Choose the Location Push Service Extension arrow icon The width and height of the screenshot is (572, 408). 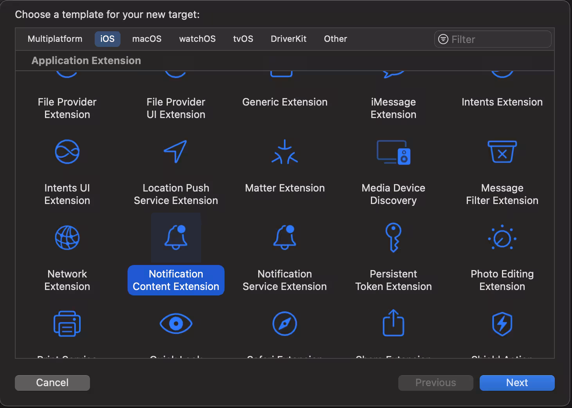[x=176, y=152]
